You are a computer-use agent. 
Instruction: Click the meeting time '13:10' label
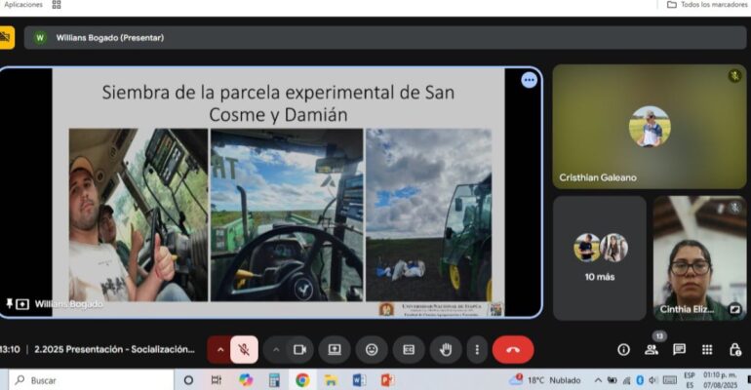coord(10,349)
